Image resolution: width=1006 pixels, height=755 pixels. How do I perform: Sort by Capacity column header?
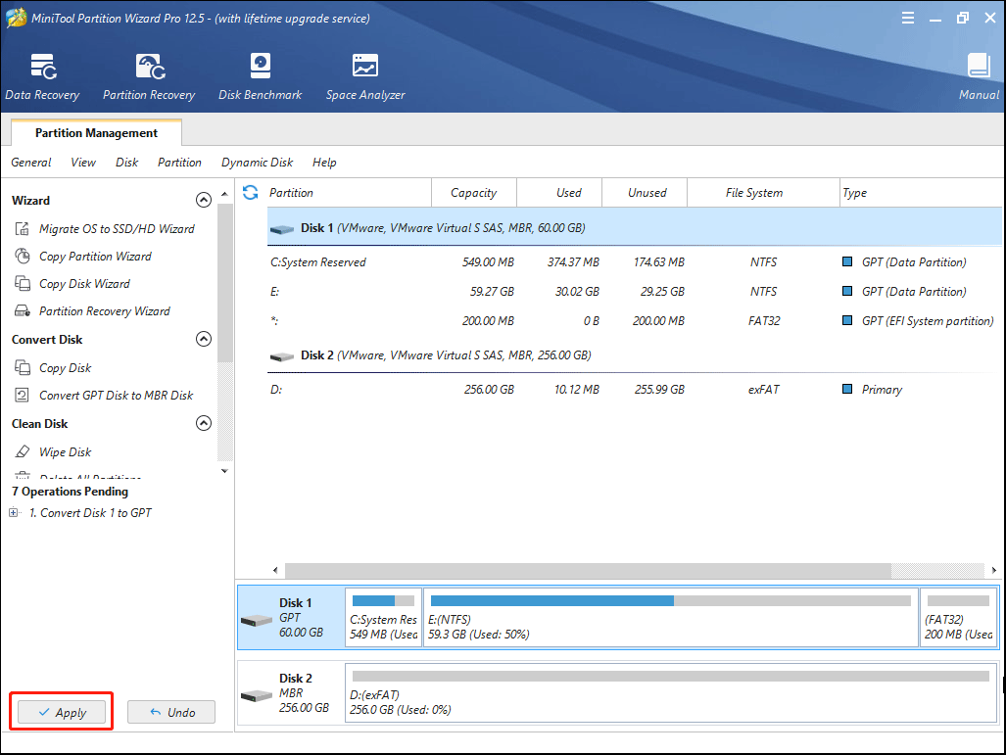coord(473,193)
